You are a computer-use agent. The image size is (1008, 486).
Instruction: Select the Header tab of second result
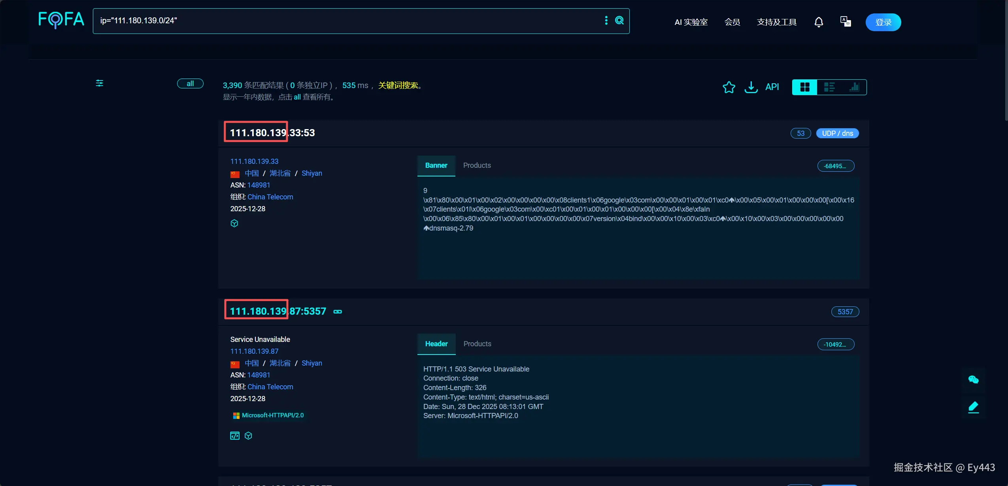point(436,344)
